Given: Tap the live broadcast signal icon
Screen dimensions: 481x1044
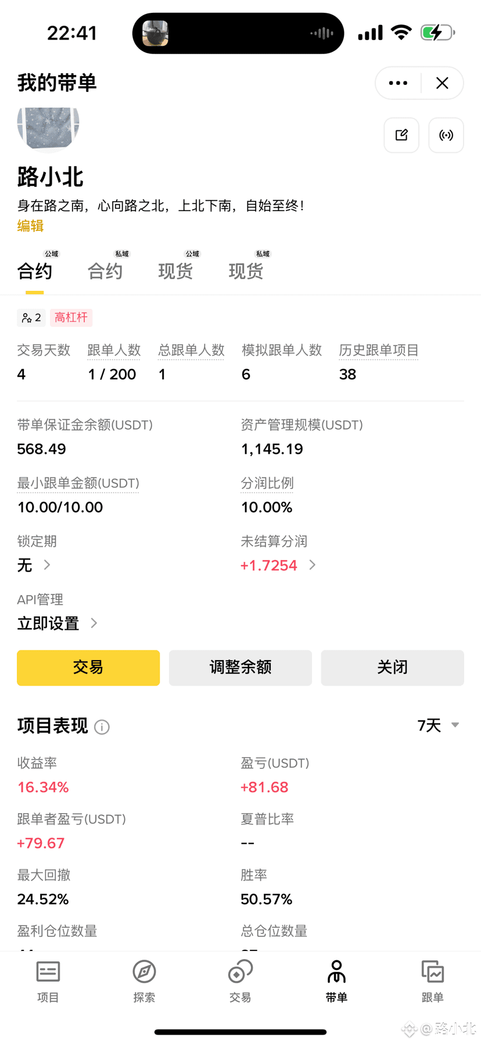Looking at the screenshot, I should (x=446, y=135).
